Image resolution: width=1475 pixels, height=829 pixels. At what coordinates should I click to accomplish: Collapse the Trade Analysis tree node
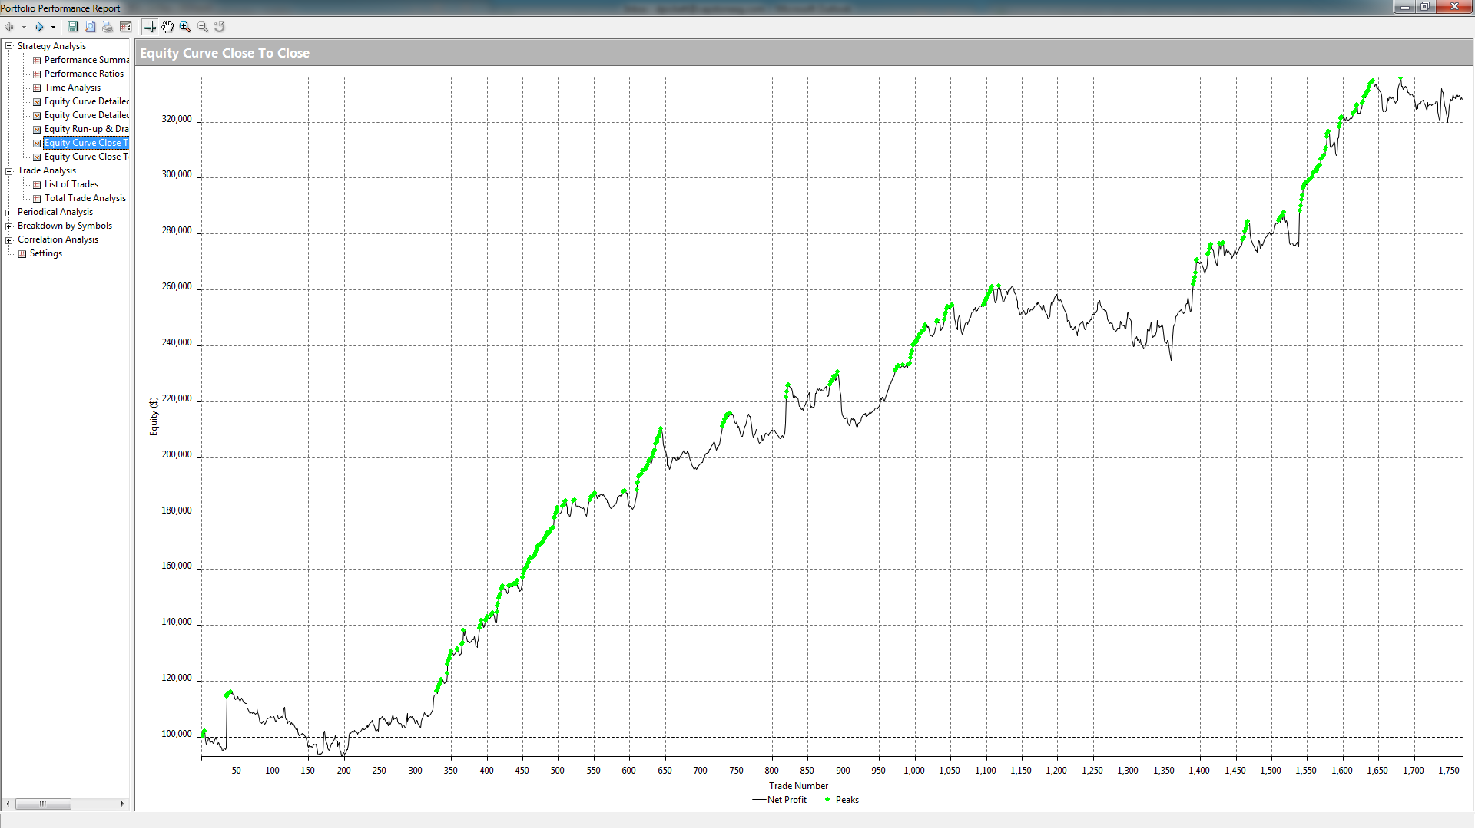pyautogui.click(x=9, y=170)
